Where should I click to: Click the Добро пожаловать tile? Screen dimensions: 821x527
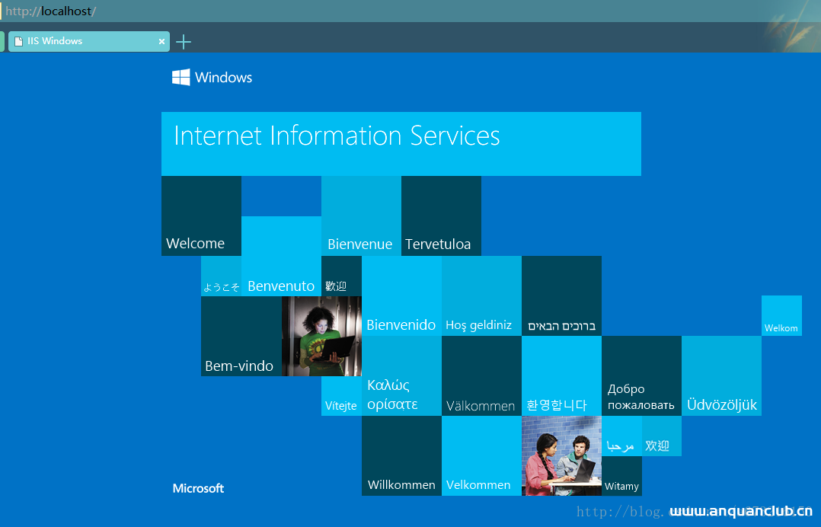tap(641, 375)
